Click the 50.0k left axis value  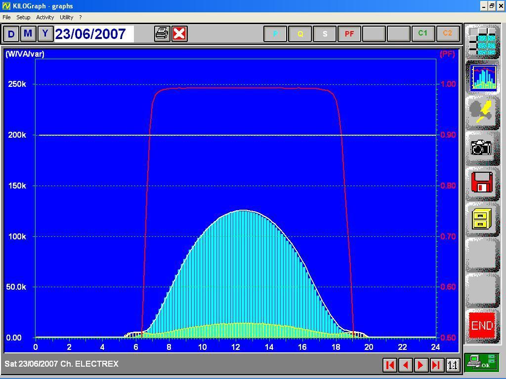tap(16, 287)
